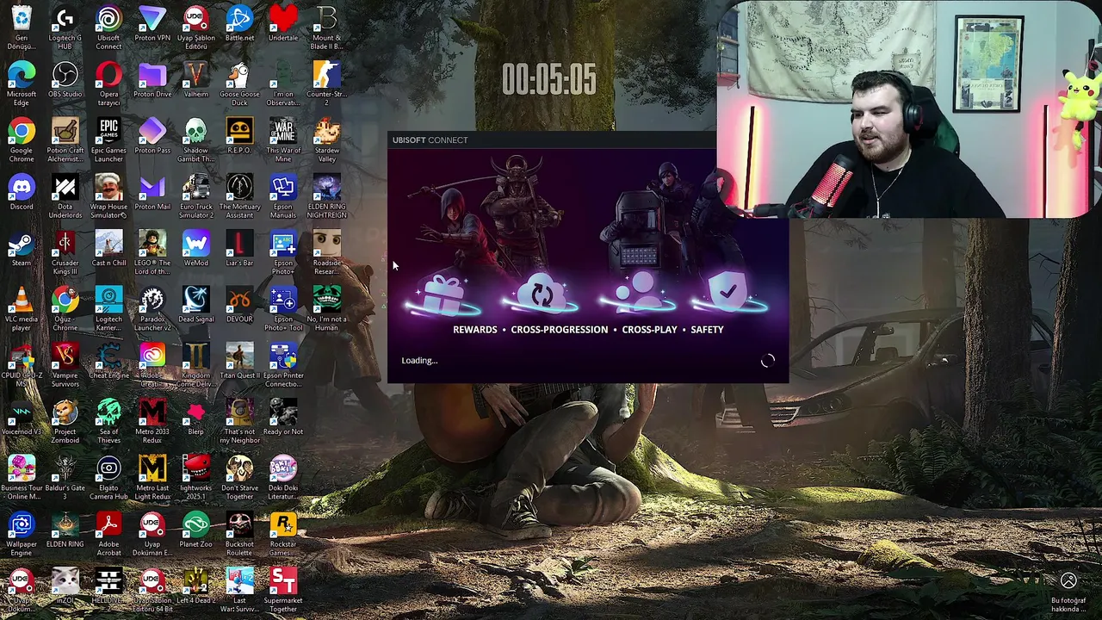Click Cross-Progression cloud icon in Ubisoft splash
The width and height of the screenshot is (1102, 620).
(x=542, y=294)
